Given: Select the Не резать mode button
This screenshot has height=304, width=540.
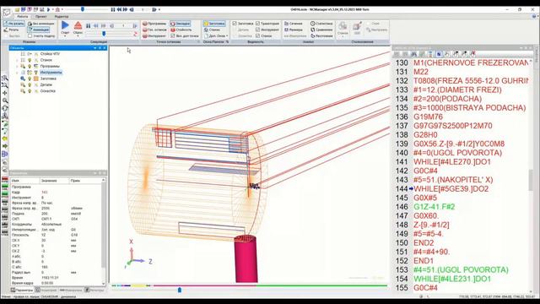Looking at the screenshot, I should pyautogui.click(x=13, y=24).
